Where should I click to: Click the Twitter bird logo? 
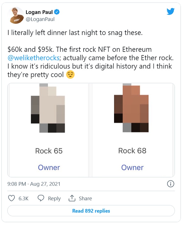pos(170,12)
